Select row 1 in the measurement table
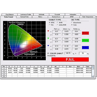The width and height of the screenshot is (97, 97). tap(47, 68)
